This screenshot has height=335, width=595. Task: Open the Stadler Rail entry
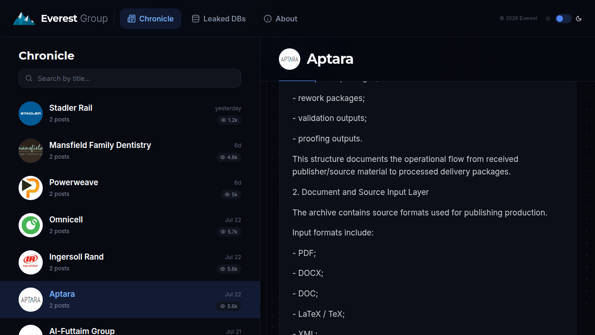click(x=130, y=114)
